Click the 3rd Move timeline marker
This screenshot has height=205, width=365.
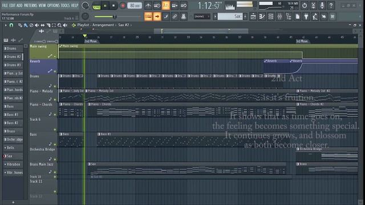[302, 41]
